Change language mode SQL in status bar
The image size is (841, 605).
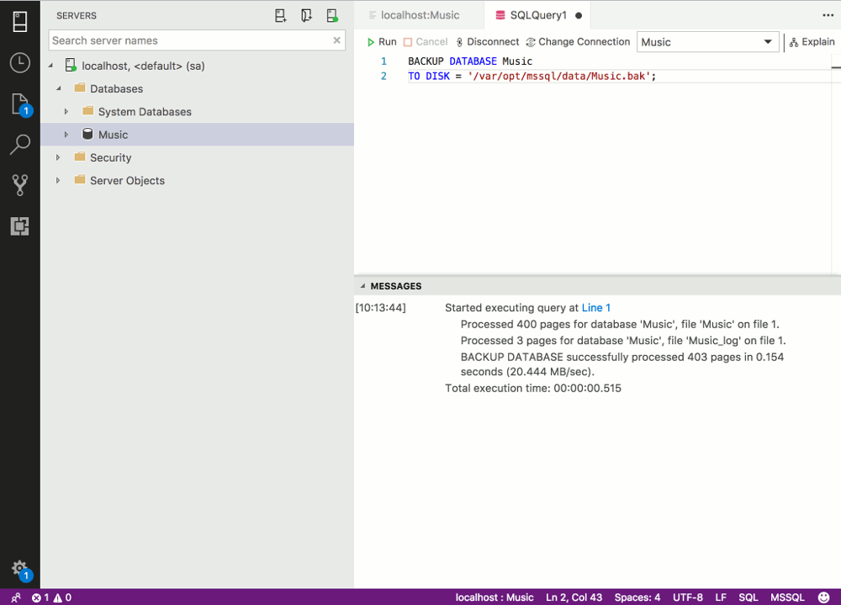click(x=748, y=597)
